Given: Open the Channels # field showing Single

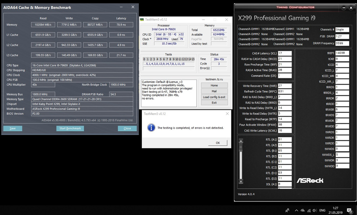Looking at the screenshot, I should [342, 29].
